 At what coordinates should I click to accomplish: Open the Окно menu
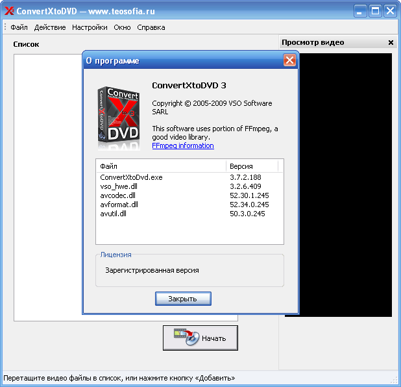pos(122,27)
